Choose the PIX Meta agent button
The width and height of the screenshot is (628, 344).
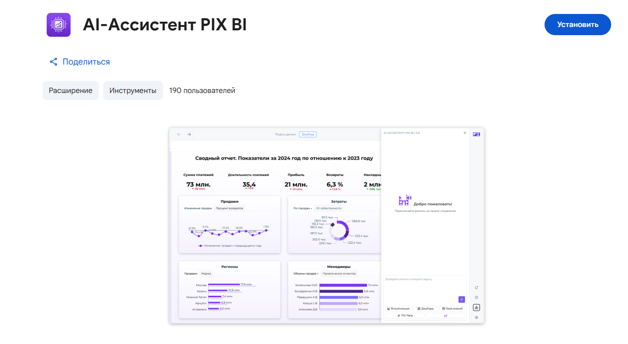405,316
